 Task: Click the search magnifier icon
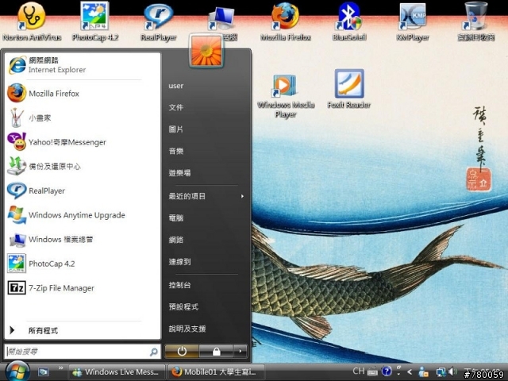(x=154, y=352)
